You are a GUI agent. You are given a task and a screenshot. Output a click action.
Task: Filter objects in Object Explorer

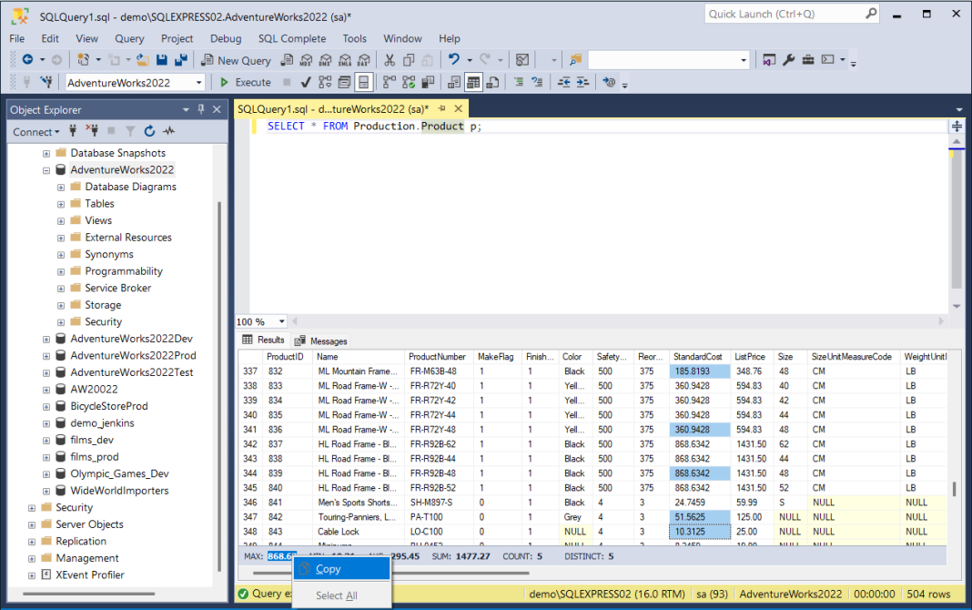[x=131, y=131]
